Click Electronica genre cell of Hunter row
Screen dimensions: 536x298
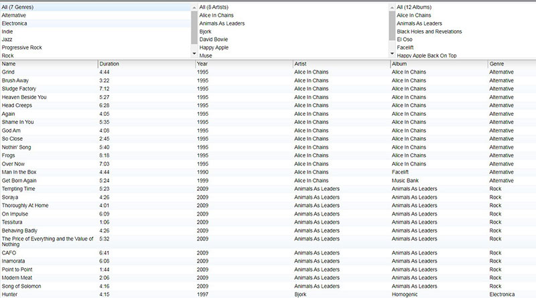502,295
